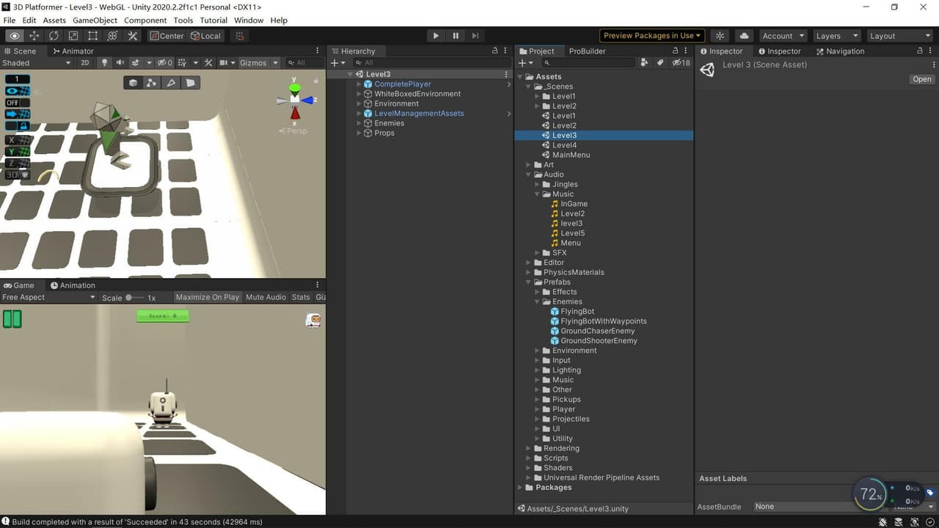Open the collaborate settings sun icon
This screenshot has height=528, width=939.
click(720, 35)
